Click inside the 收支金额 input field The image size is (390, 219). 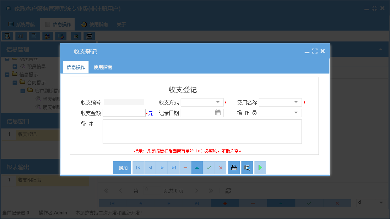click(x=124, y=113)
